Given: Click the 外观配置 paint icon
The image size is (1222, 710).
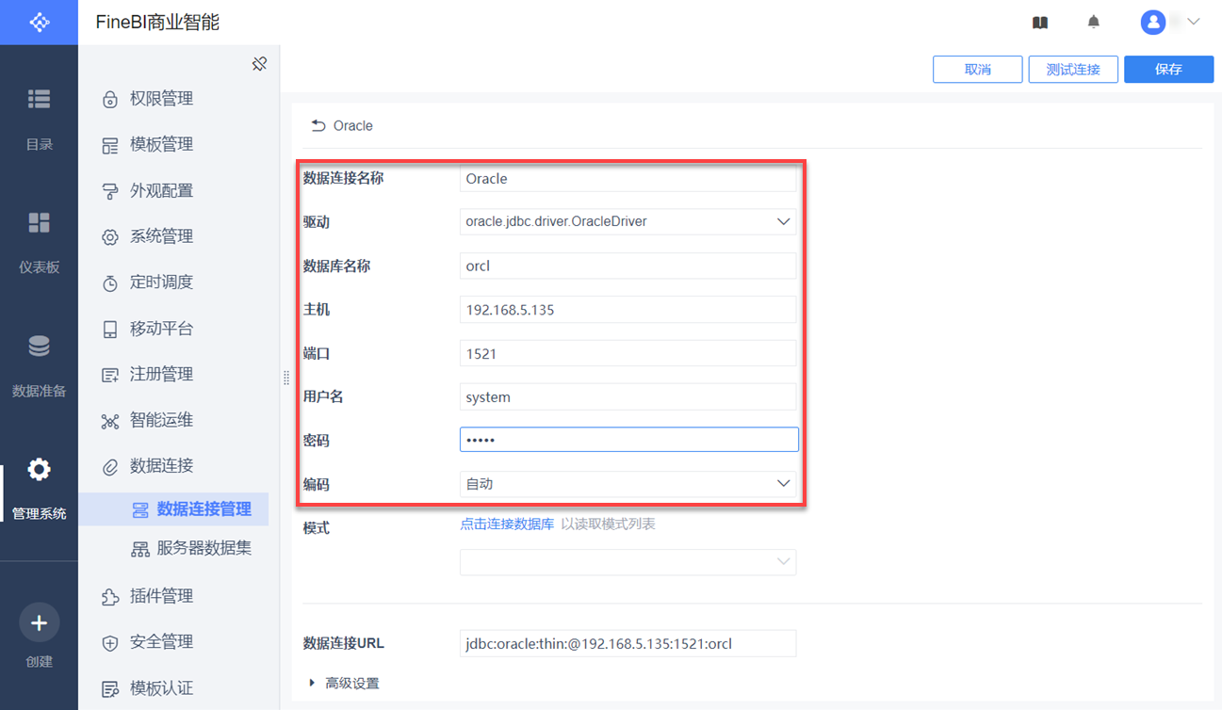Looking at the screenshot, I should tap(110, 191).
